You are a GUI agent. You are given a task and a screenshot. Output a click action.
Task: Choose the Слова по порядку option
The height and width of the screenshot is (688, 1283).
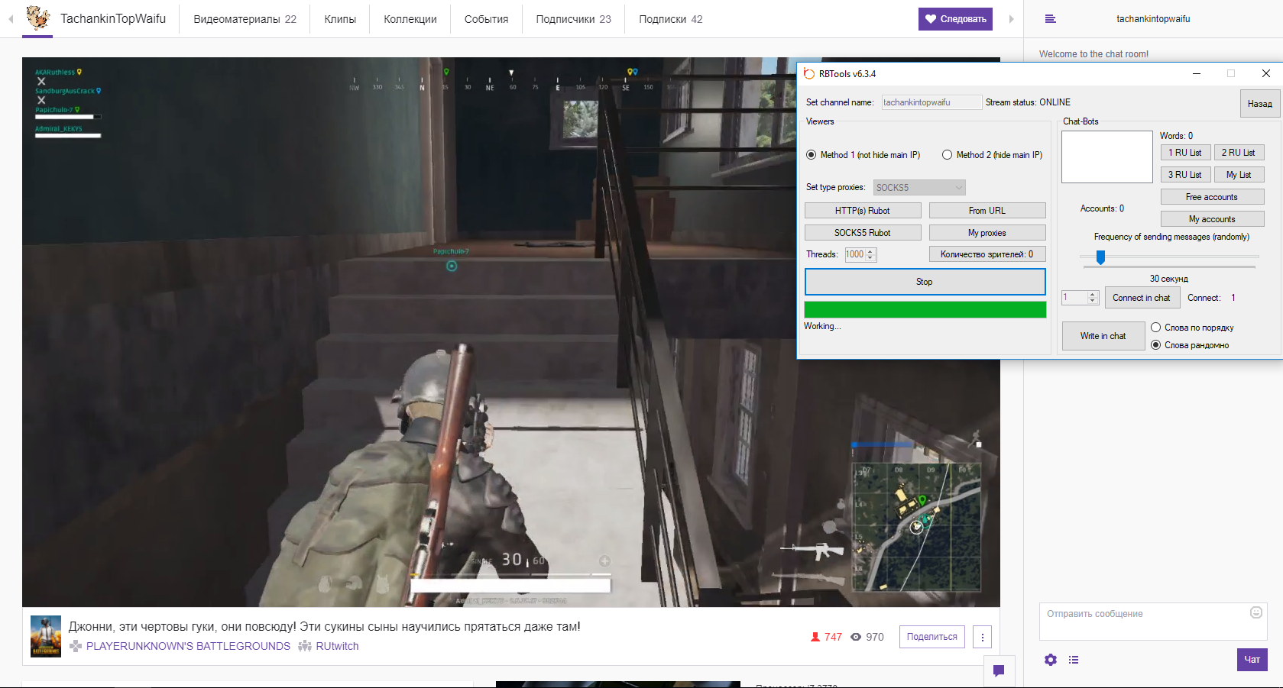coord(1156,328)
